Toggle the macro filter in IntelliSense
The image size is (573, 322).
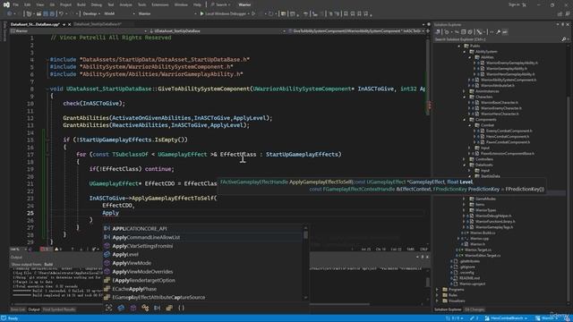click(x=158, y=308)
